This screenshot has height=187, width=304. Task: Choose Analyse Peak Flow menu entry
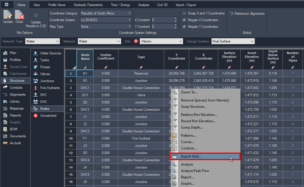205,171
